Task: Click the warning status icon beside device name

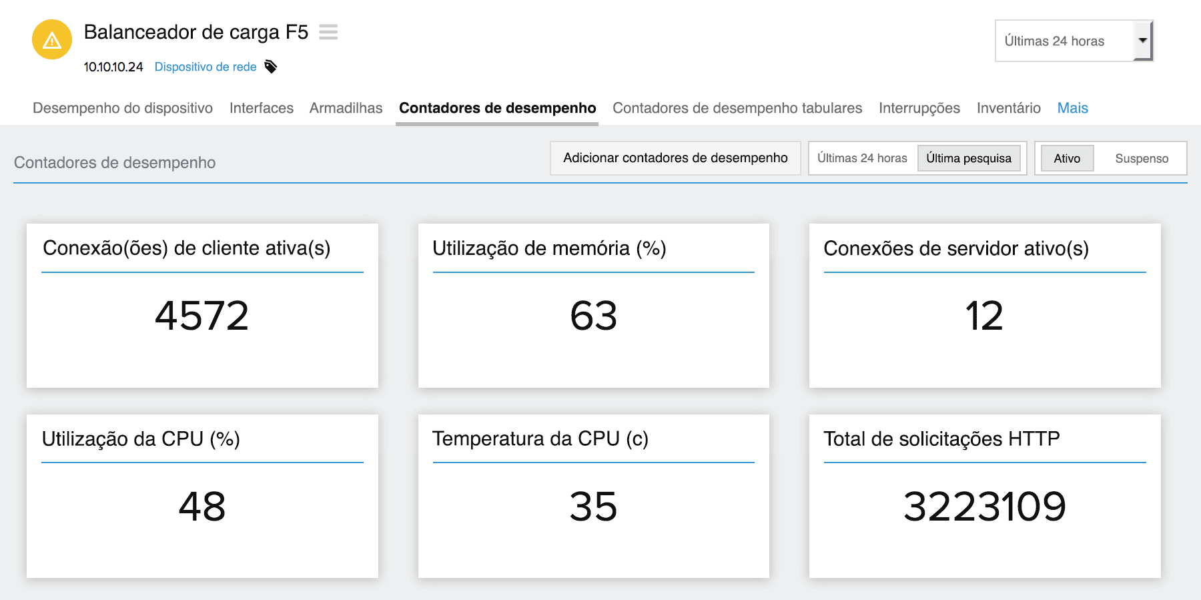Action: point(51,39)
